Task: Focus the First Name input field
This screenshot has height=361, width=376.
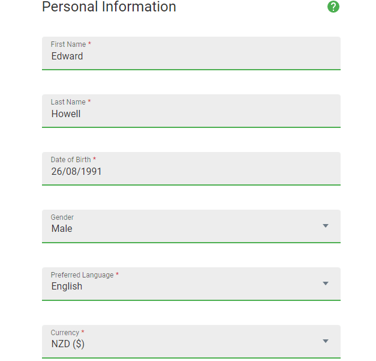Action: 191,53
